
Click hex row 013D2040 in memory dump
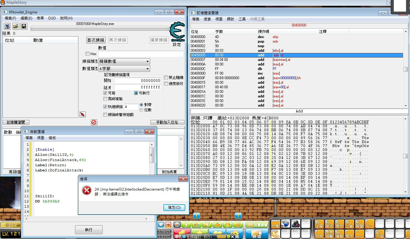tap(280, 142)
